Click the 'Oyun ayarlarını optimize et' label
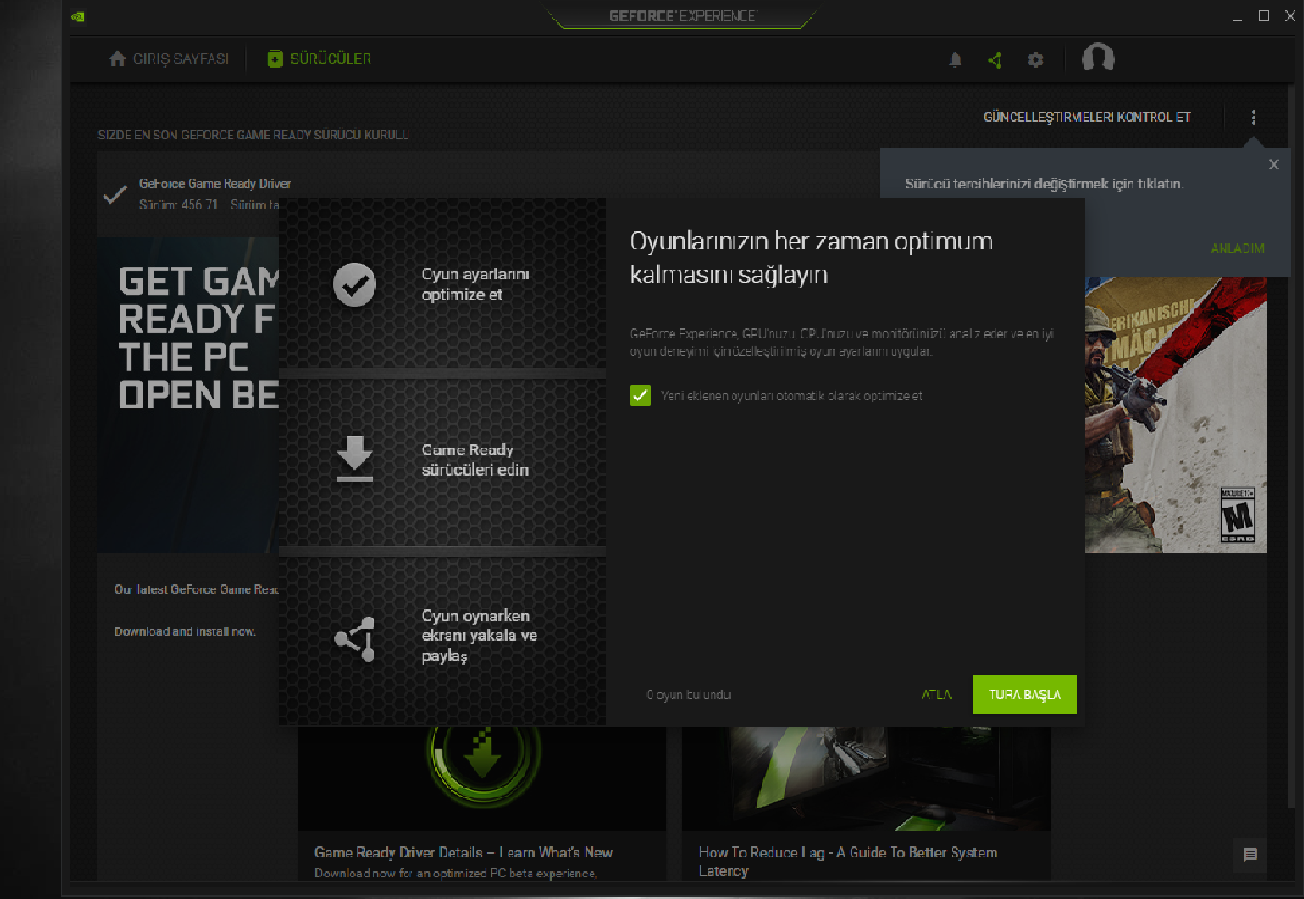The width and height of the screenshot is (1304, 899). pos(475,285)
